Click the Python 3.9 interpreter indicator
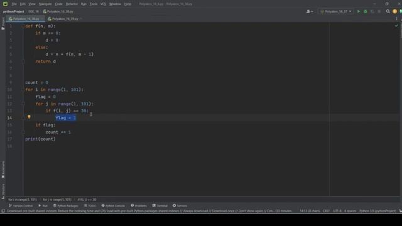The height and width of the screenshot is (226, 402). (378, 211)
